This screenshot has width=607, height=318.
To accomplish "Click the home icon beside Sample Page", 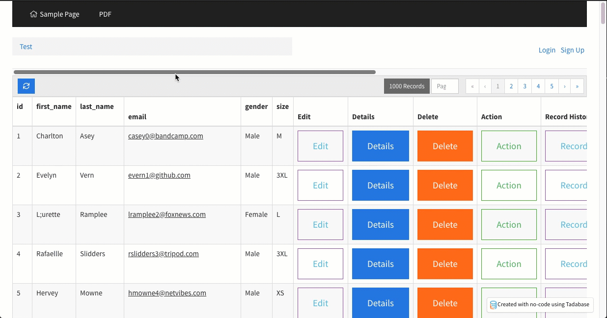I will pos(33,14).
